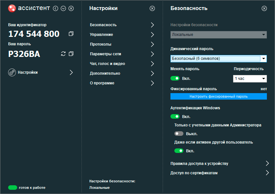Toggle Даже если активен другой пользователь
Screen dimensions: 275x194
point(179,151)
